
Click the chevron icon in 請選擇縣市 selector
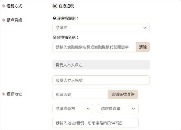click(x=88, y=109)
